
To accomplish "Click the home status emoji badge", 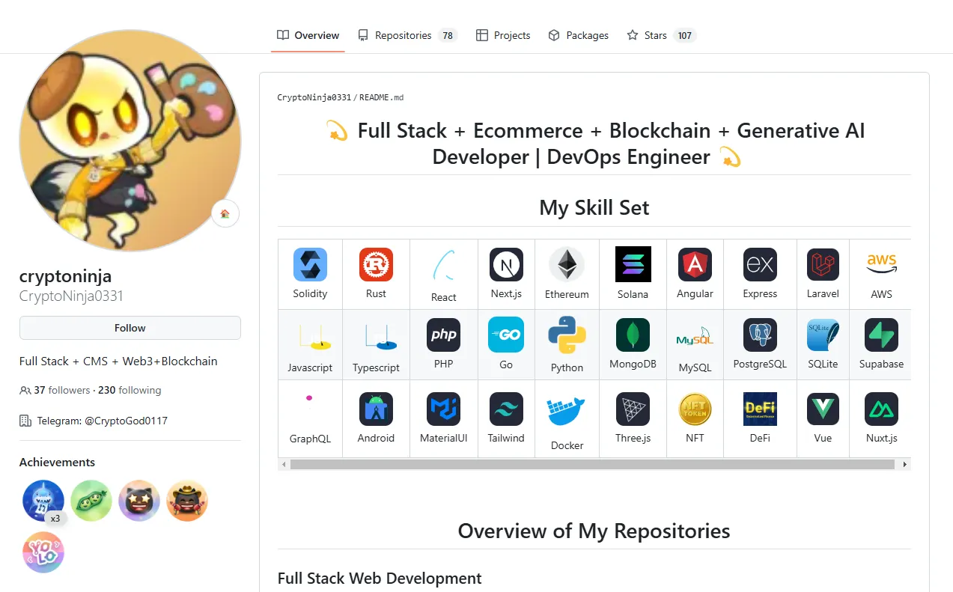I will point(225,213).
